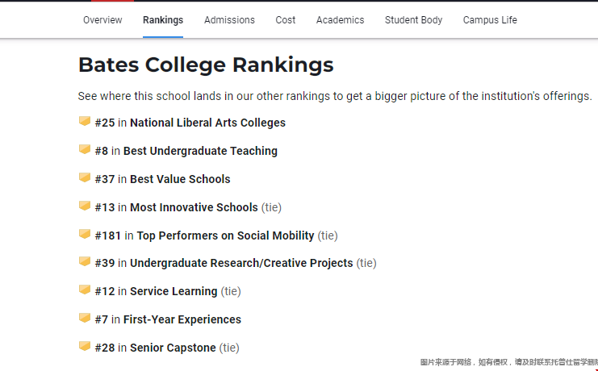Click the badge icon beside Service Learning
598x371 pixels.
tap(85, 290)
